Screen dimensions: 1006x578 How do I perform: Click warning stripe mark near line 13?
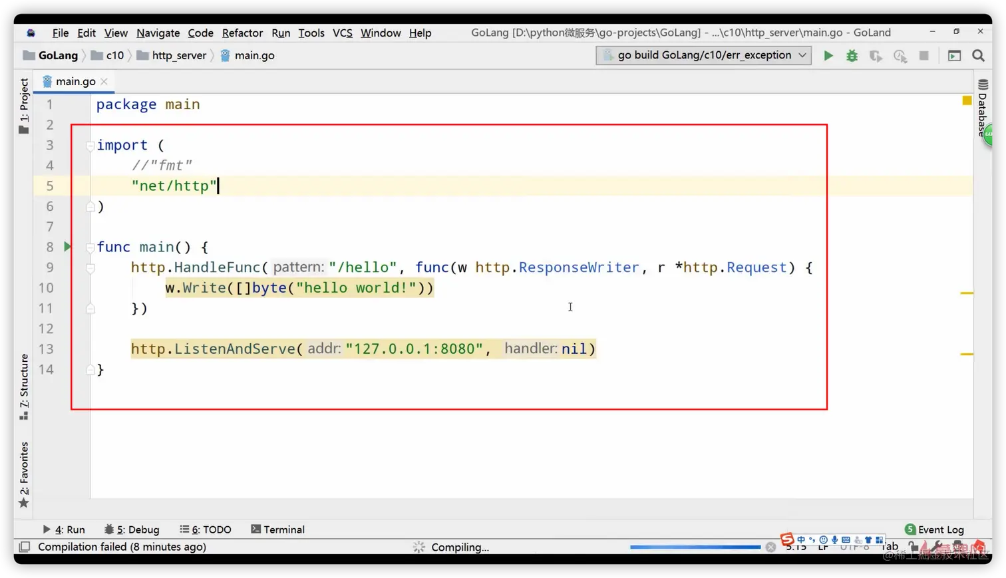point(967,354)
